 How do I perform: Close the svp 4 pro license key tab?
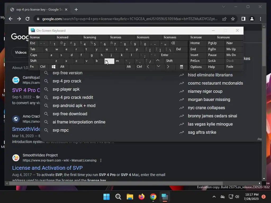[x=66, y=10]
